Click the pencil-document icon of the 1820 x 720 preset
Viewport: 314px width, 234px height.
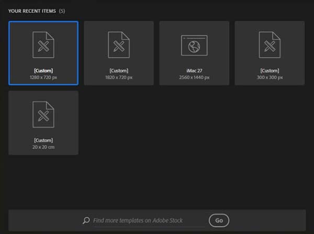(119, 44)
